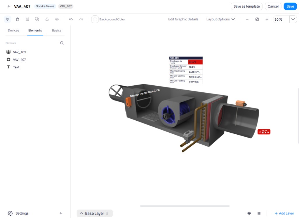Switch to the Elements tab

(x=35, y=31)
